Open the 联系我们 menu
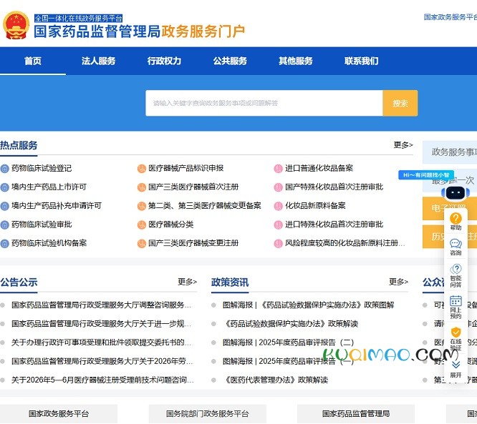This screenshot has width=477, height=424. [x=362, y=61]
